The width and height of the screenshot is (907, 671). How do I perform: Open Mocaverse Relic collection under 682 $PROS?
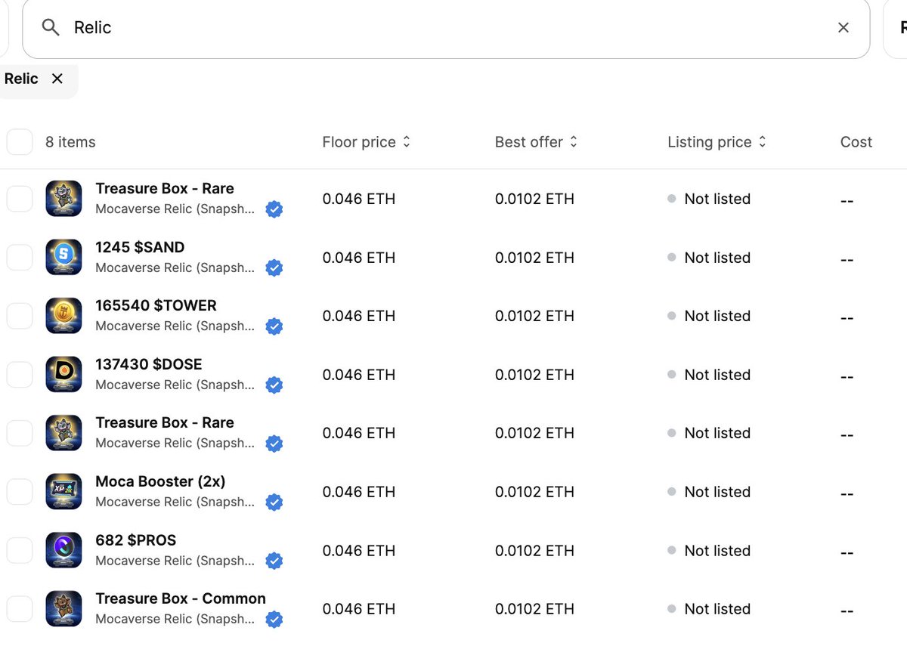[175, 561]
